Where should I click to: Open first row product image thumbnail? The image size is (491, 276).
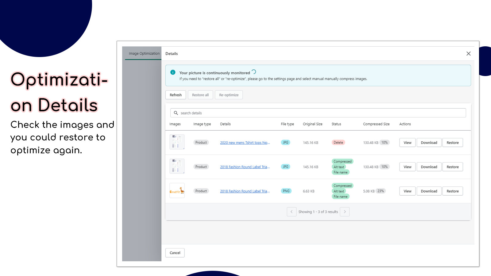[x=177, y=142]
